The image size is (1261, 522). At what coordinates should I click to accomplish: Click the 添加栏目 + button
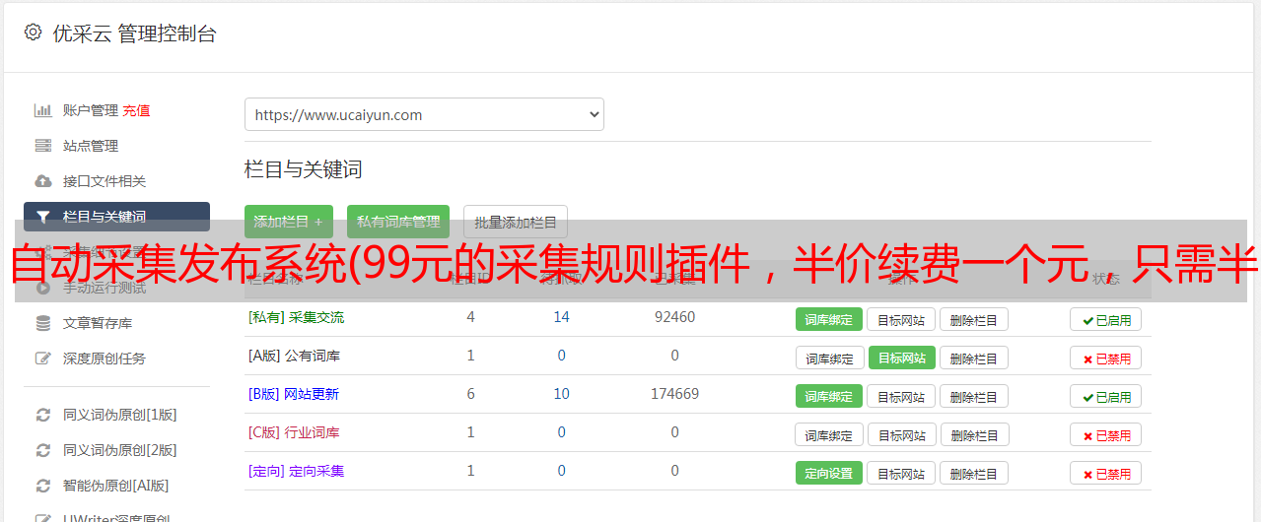pos(289,222)
